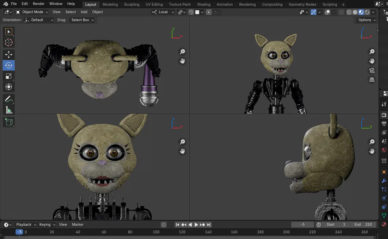Expand the Options dropdown
The width and height of the screenshot is (388, 239).
[x=367, y=20]
